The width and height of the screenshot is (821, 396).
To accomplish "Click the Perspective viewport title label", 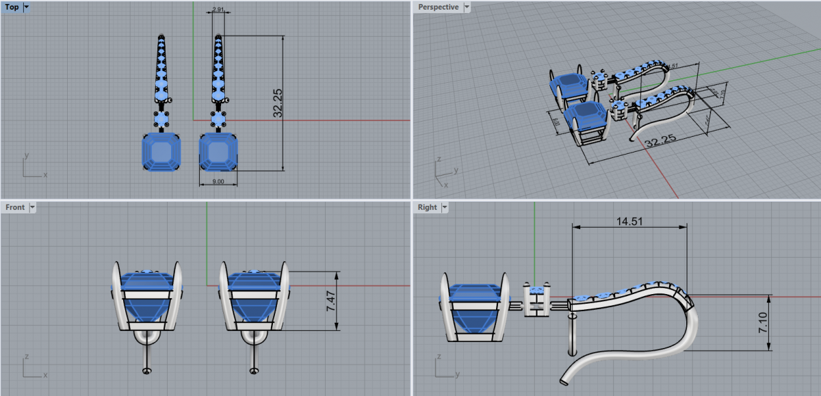I will coord(439,7).
